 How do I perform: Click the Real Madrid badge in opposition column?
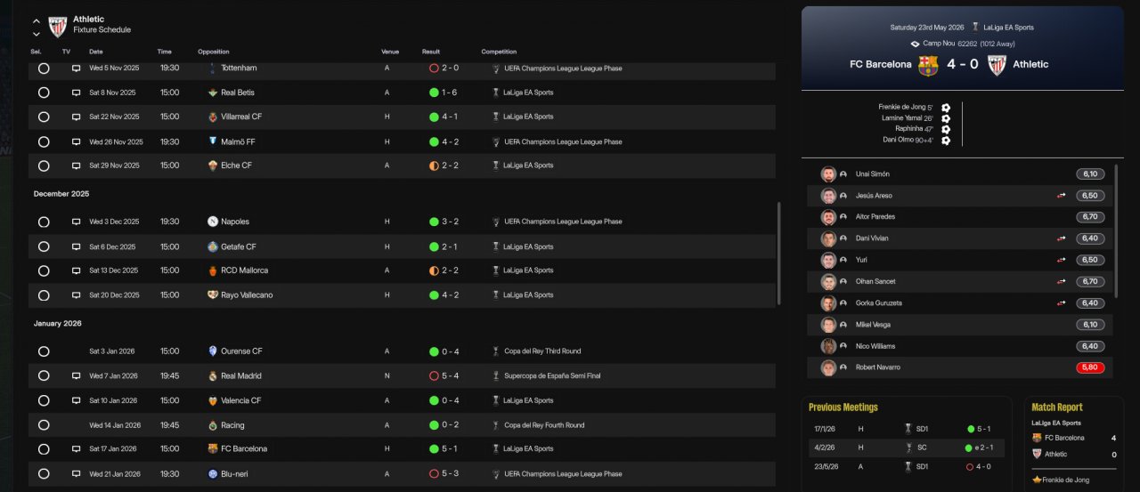(213, 376)
